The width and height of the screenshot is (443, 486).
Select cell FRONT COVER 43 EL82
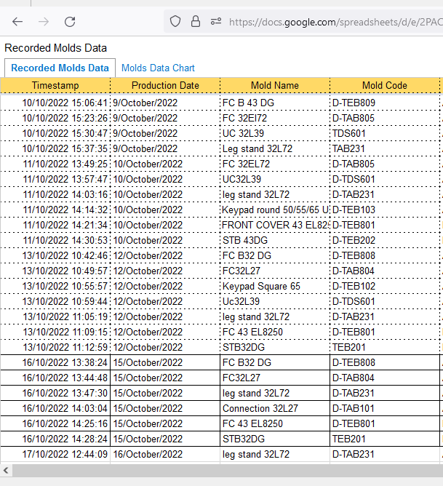click(275, 225)
